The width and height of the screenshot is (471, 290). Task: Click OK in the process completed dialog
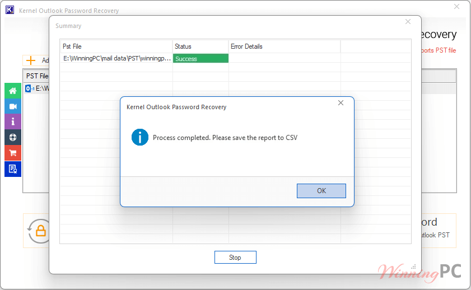coord(321,191)
